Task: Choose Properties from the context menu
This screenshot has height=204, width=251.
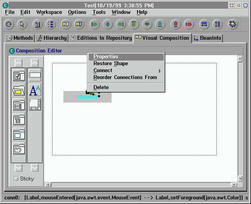Action: point(106,57)
